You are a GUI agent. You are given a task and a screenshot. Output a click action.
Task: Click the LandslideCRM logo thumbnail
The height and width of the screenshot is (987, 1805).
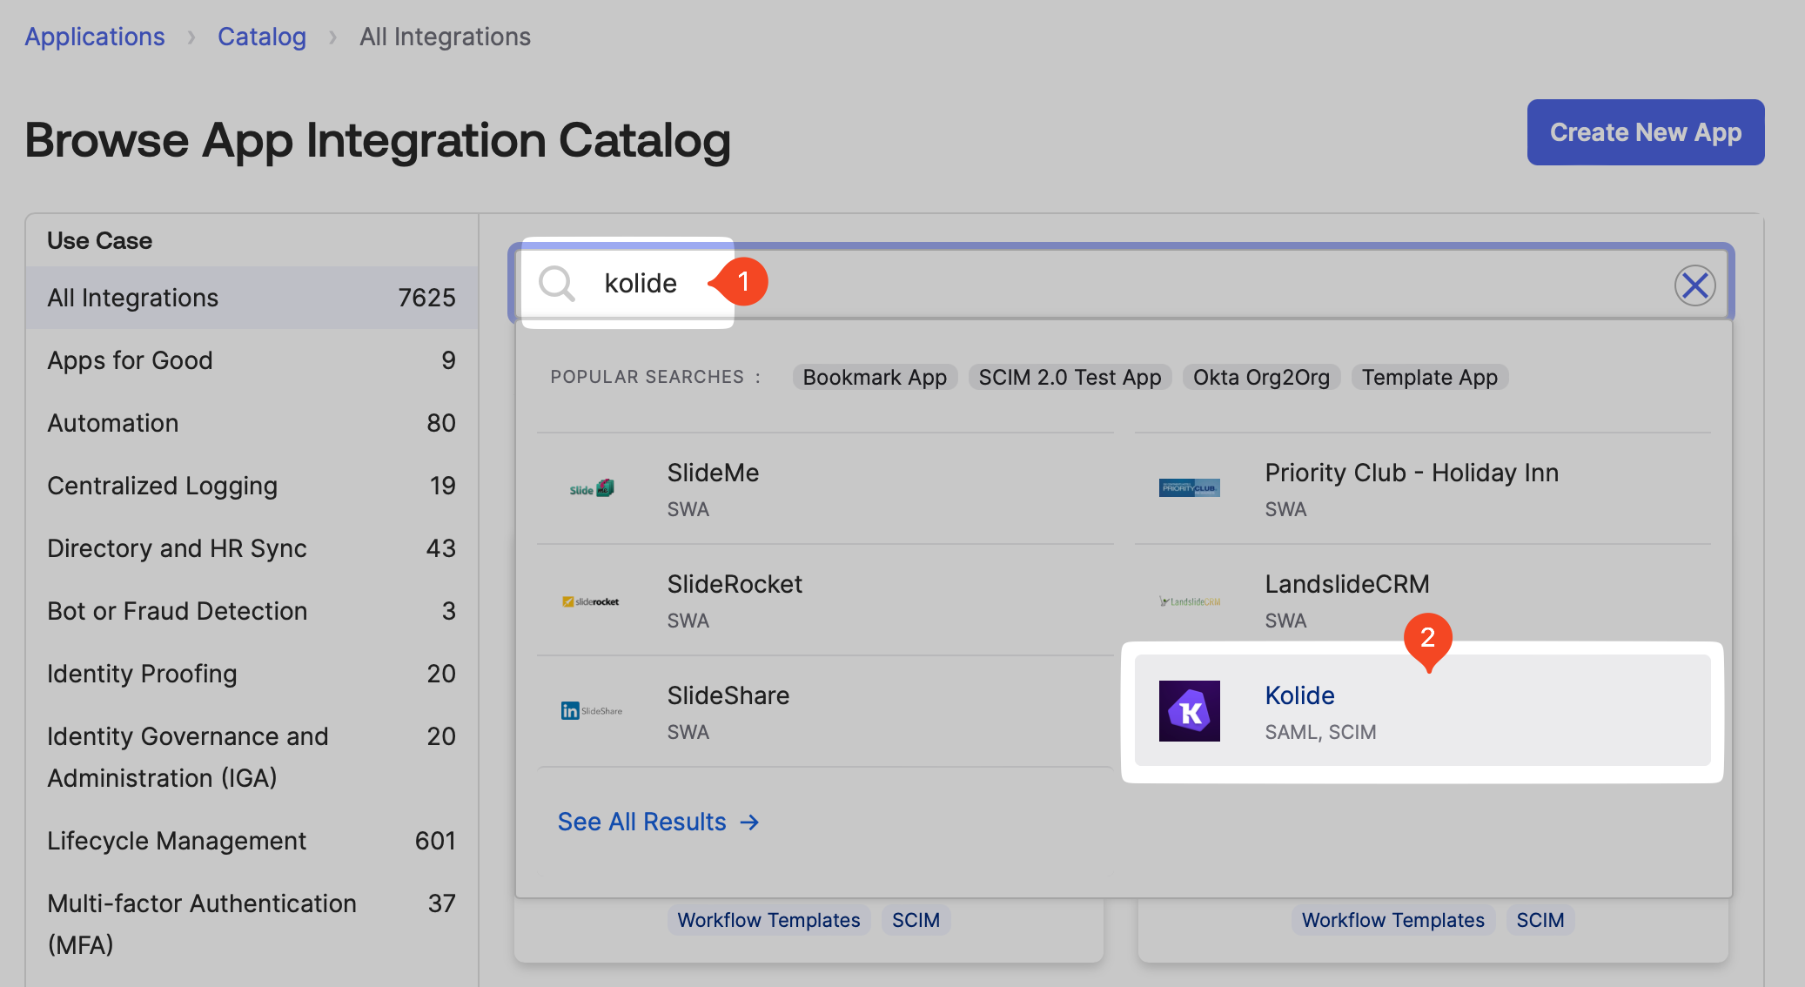[x=1189, y=601]
